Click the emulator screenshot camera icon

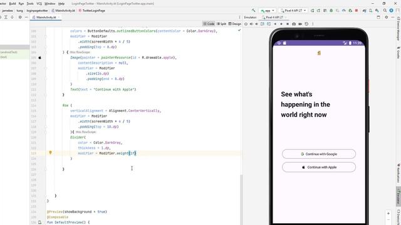[x=294, y=24]
